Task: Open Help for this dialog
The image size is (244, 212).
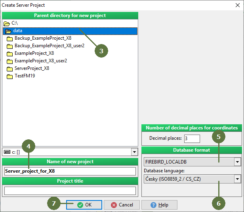Action: pos(159,205)
